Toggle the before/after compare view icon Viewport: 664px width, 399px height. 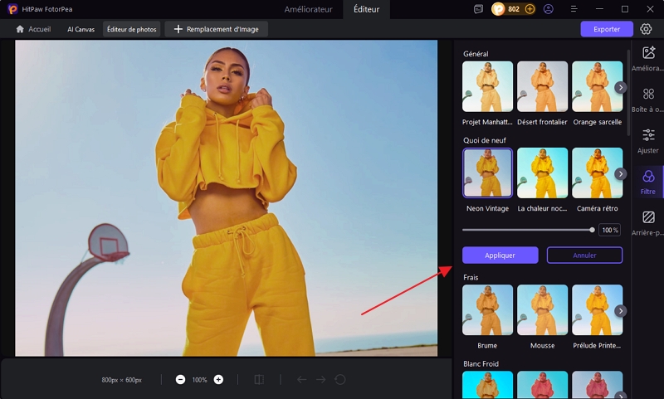259,379
